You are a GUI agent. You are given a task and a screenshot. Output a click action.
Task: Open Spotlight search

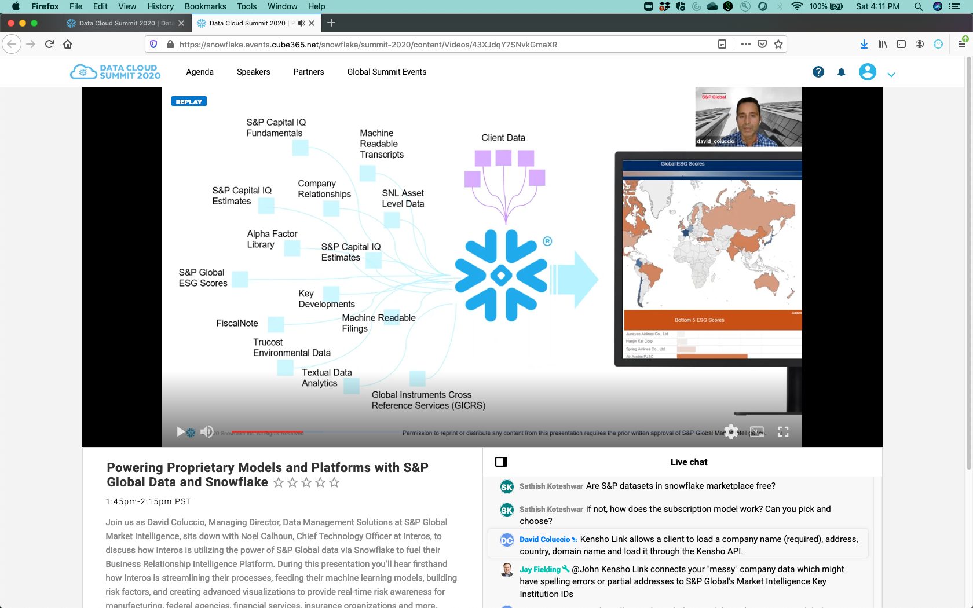click(919, 6)
